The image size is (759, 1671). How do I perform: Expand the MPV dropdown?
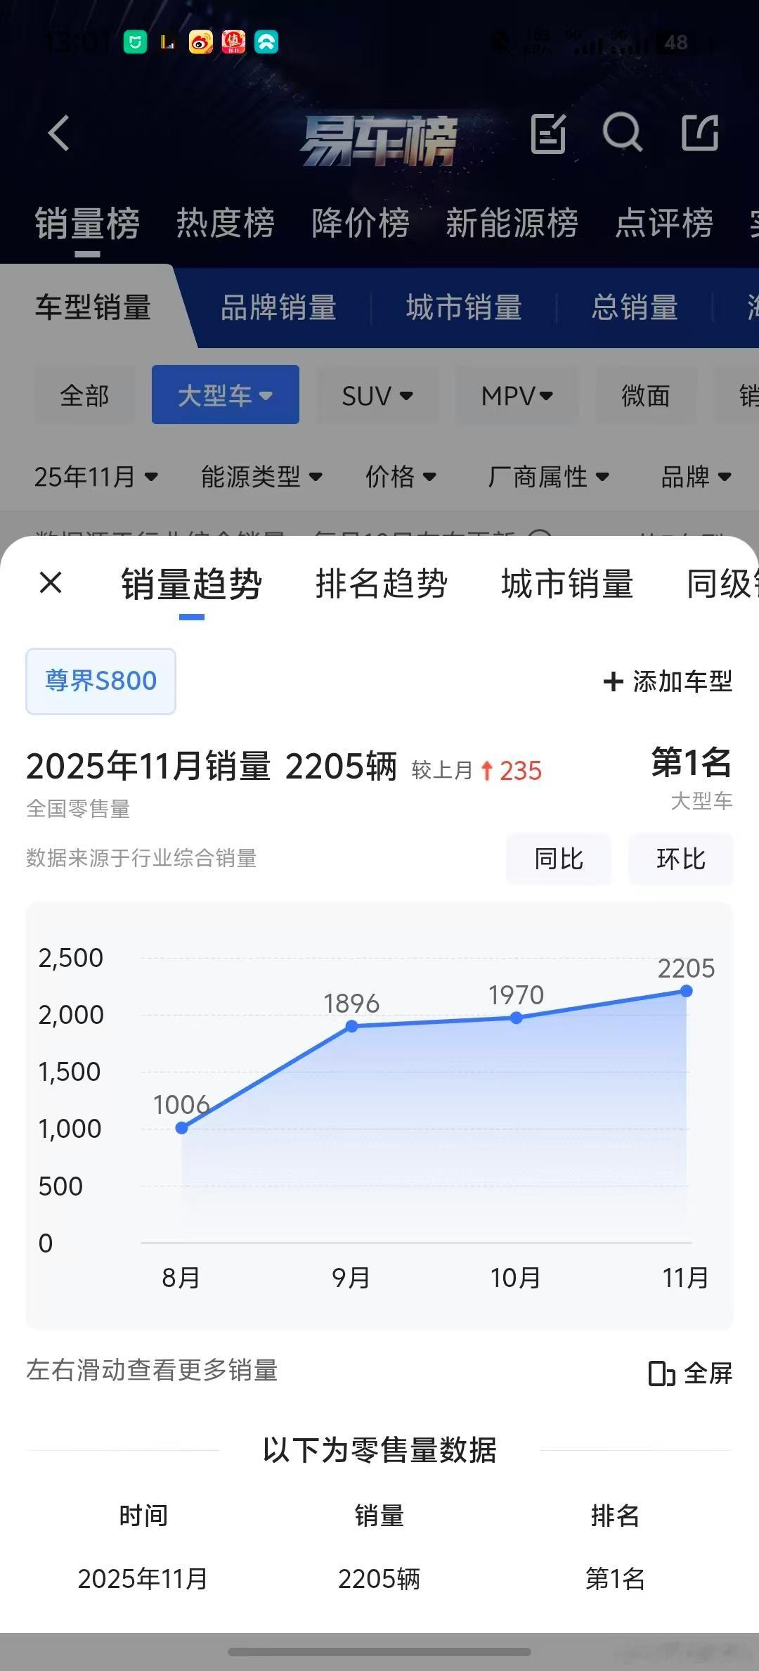point(517,395)
